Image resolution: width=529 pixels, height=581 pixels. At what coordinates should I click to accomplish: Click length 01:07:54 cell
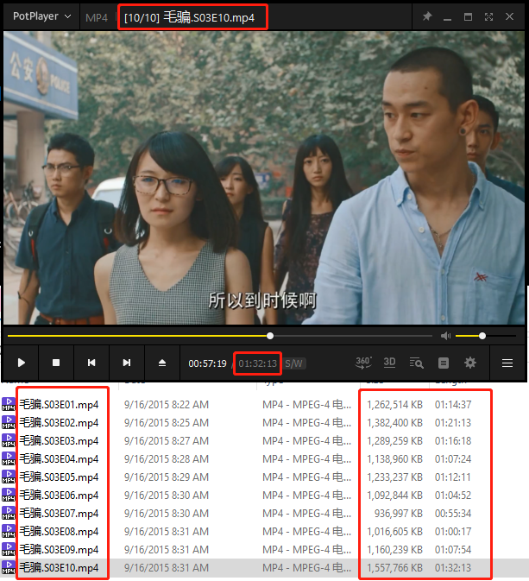pos(453,550)
